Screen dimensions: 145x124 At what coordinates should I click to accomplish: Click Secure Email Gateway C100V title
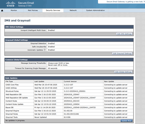(26, 4)
